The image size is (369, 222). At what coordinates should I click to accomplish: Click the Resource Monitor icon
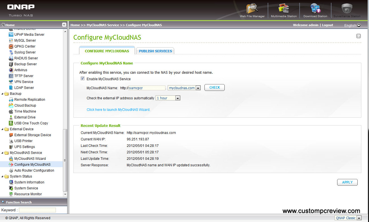[11, 194]
